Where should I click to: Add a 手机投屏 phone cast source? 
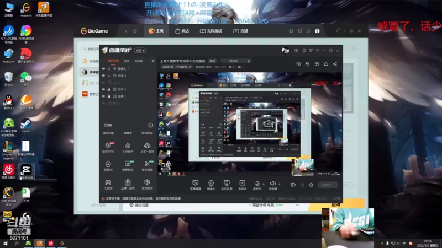coord(227,185)
